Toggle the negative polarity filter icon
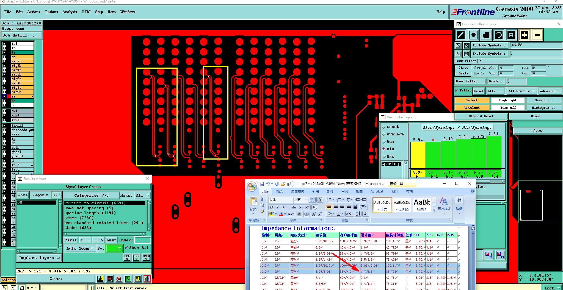This screenshot has height=290, width=563. click(x=537, y=35)
